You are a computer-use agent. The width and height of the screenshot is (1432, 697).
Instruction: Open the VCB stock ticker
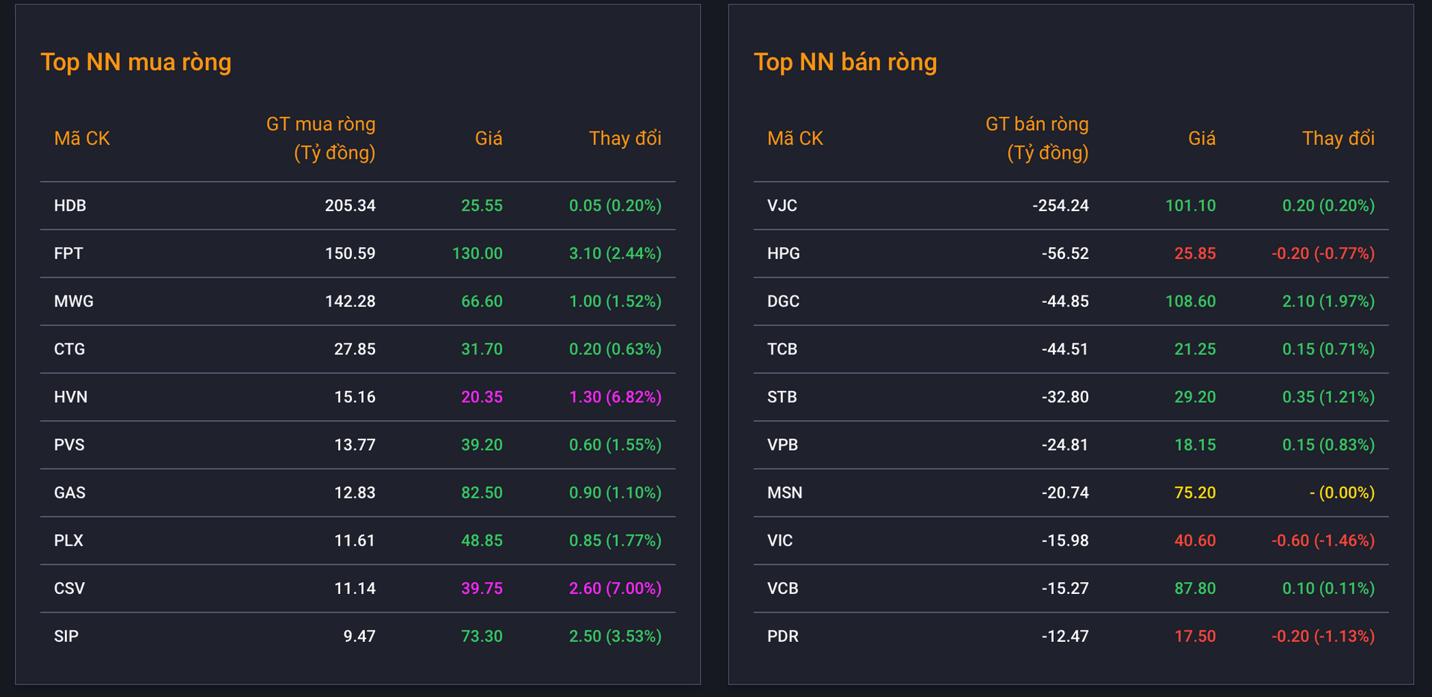[x=783, y=588]
